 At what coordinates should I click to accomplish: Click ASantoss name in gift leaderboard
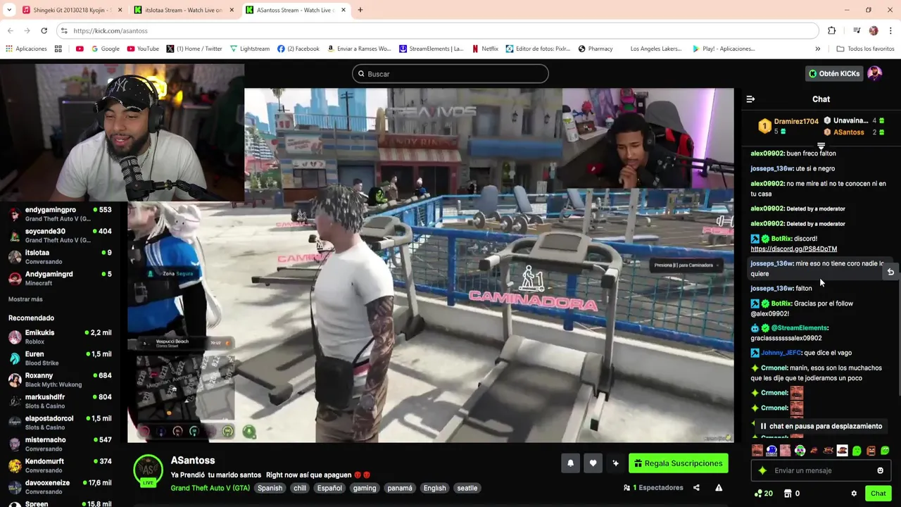[848, 132]
